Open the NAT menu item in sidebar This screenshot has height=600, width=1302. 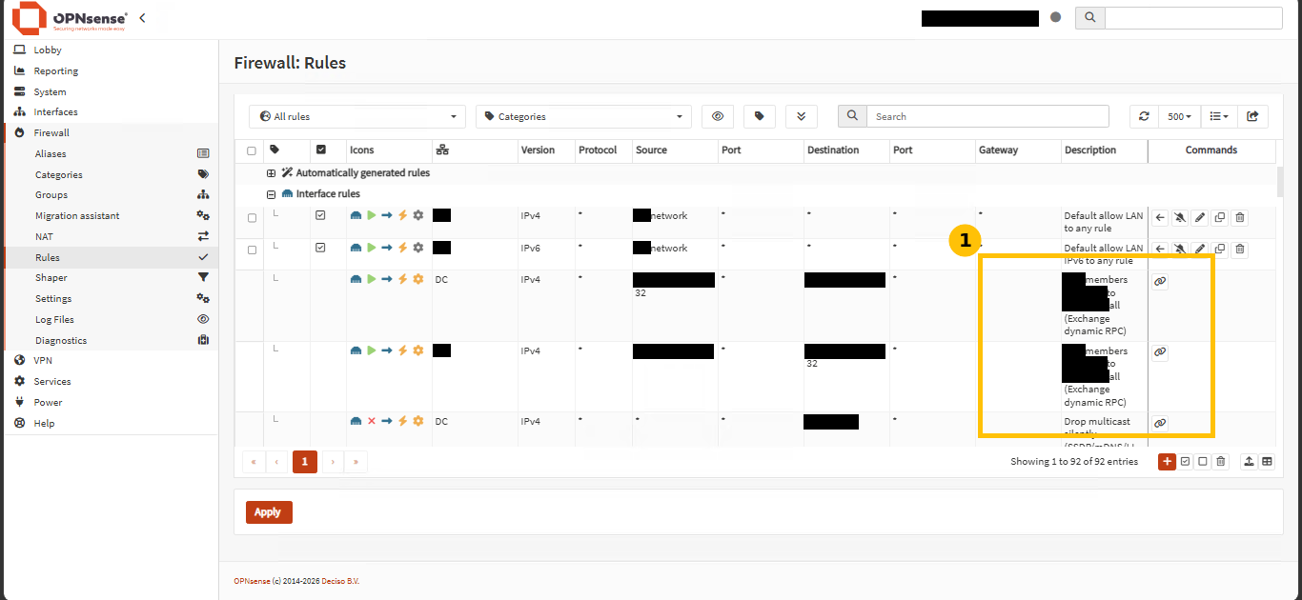[45, 236]
